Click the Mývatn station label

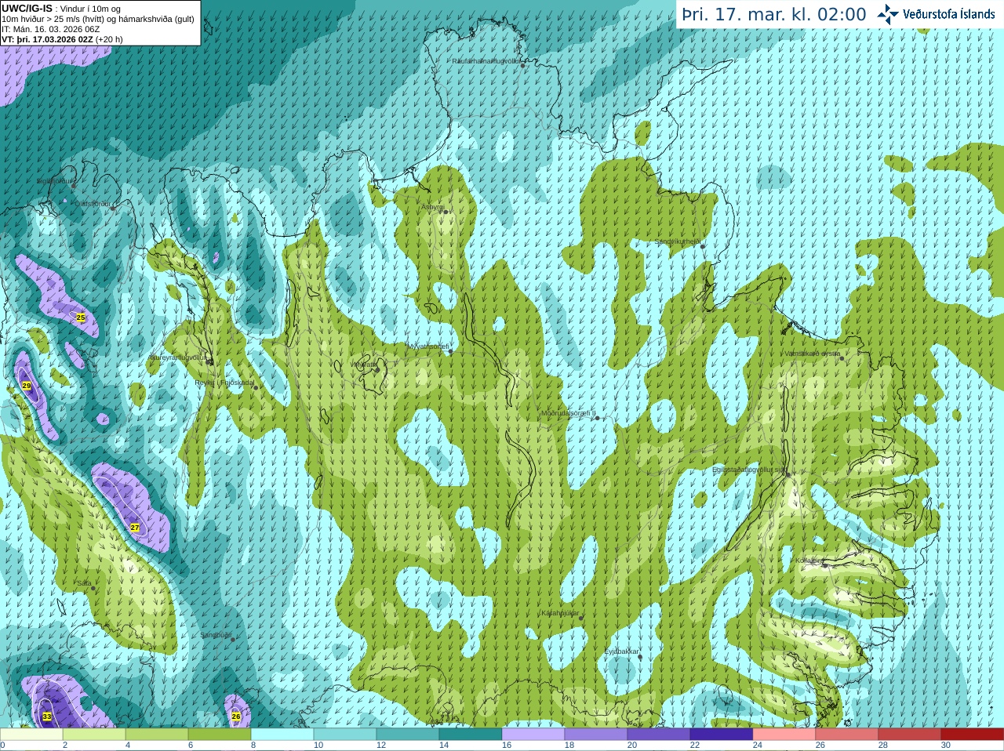coord(364,365)
